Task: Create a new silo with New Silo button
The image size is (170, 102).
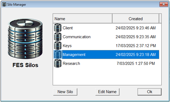Action: [65, 92]
